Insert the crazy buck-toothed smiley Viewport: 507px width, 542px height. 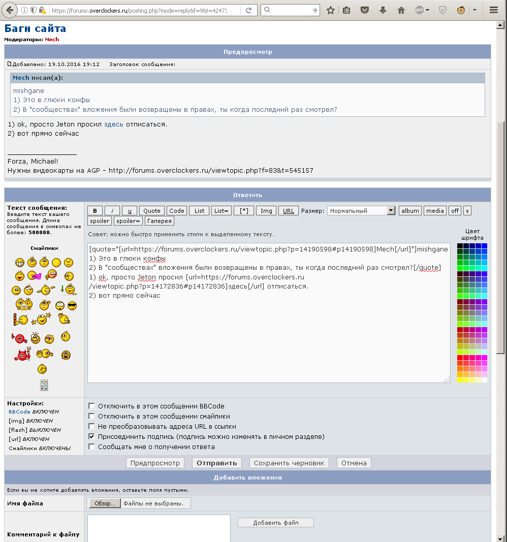[x=35, y=338]
